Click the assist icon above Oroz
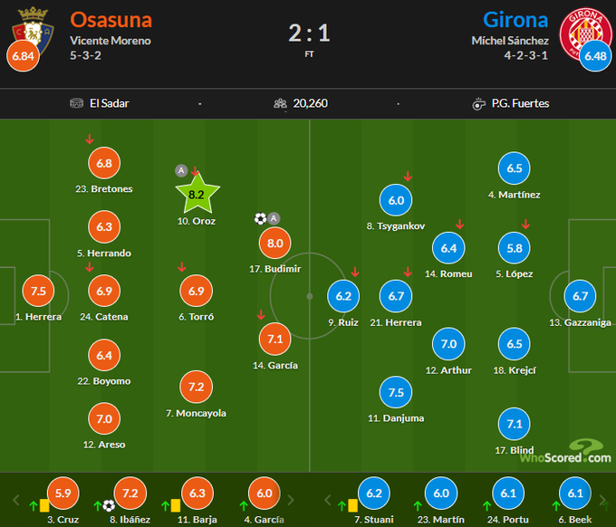Image resolution: width=616 pixels, height=527 pixels. [181, 170]
